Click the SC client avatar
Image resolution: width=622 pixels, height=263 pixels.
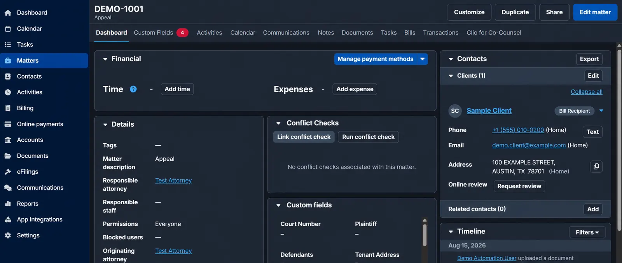click(x=455, y=111)
